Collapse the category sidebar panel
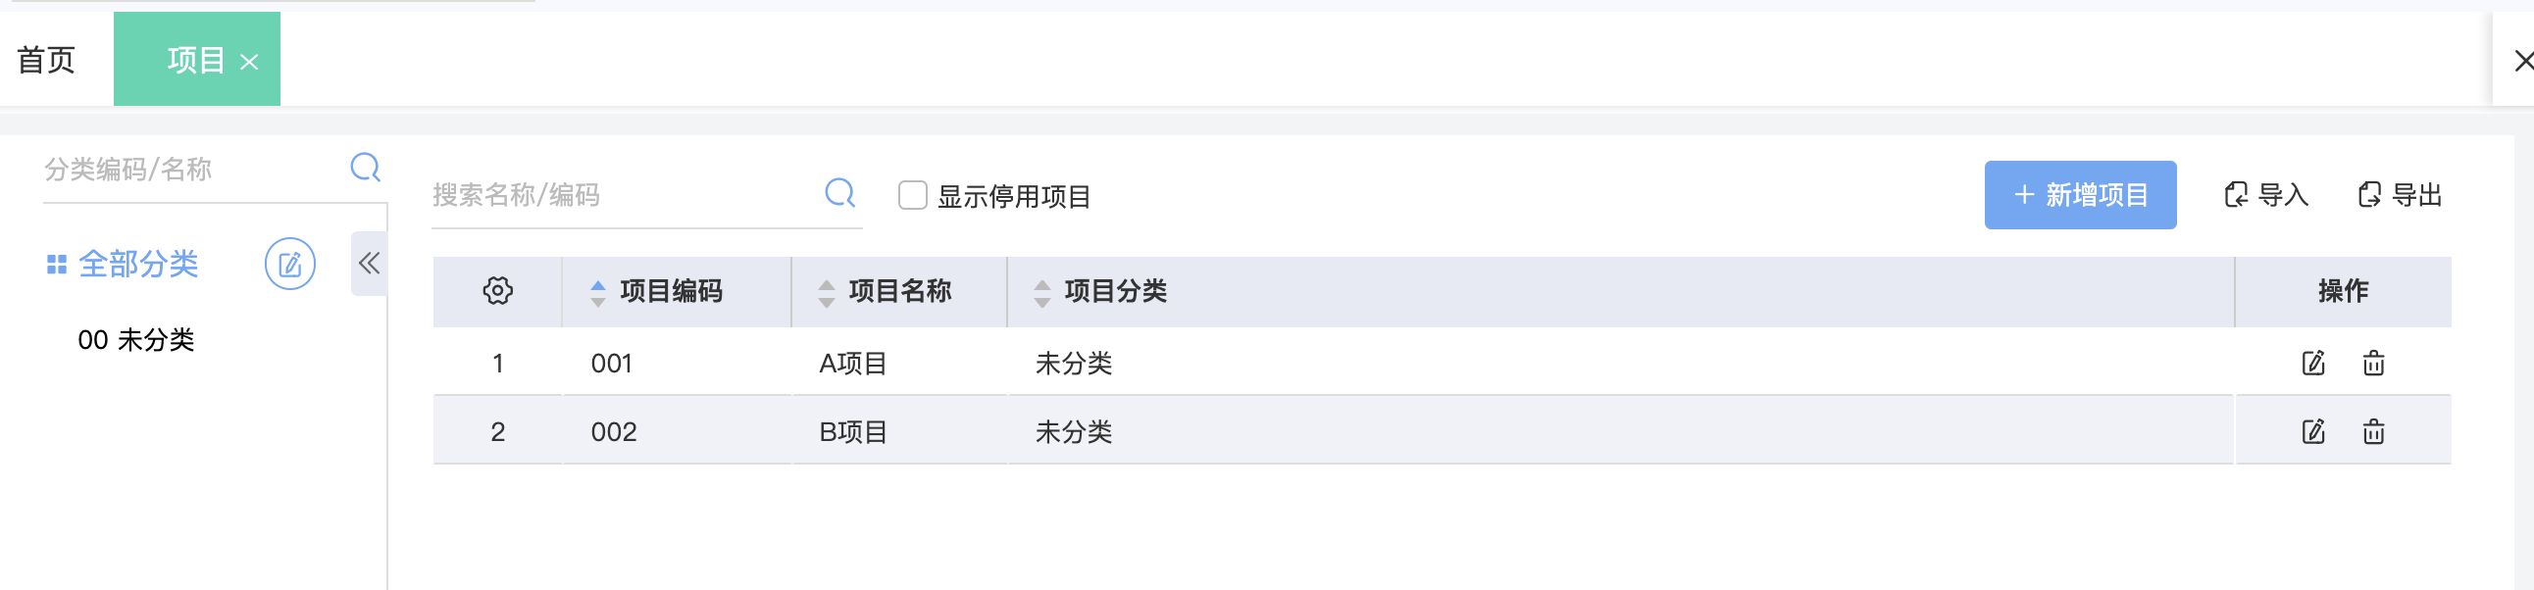 tap(369, 264)
